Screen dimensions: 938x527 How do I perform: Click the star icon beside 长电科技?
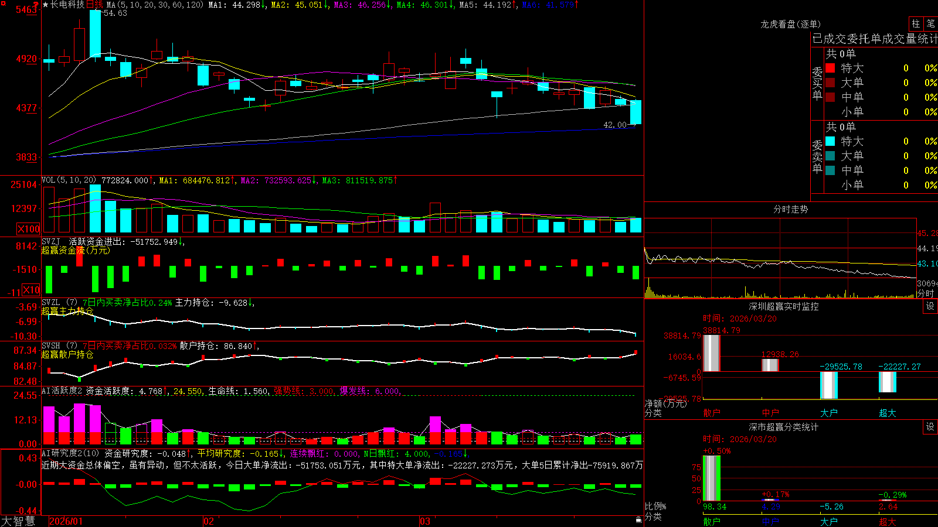(46, 5)
